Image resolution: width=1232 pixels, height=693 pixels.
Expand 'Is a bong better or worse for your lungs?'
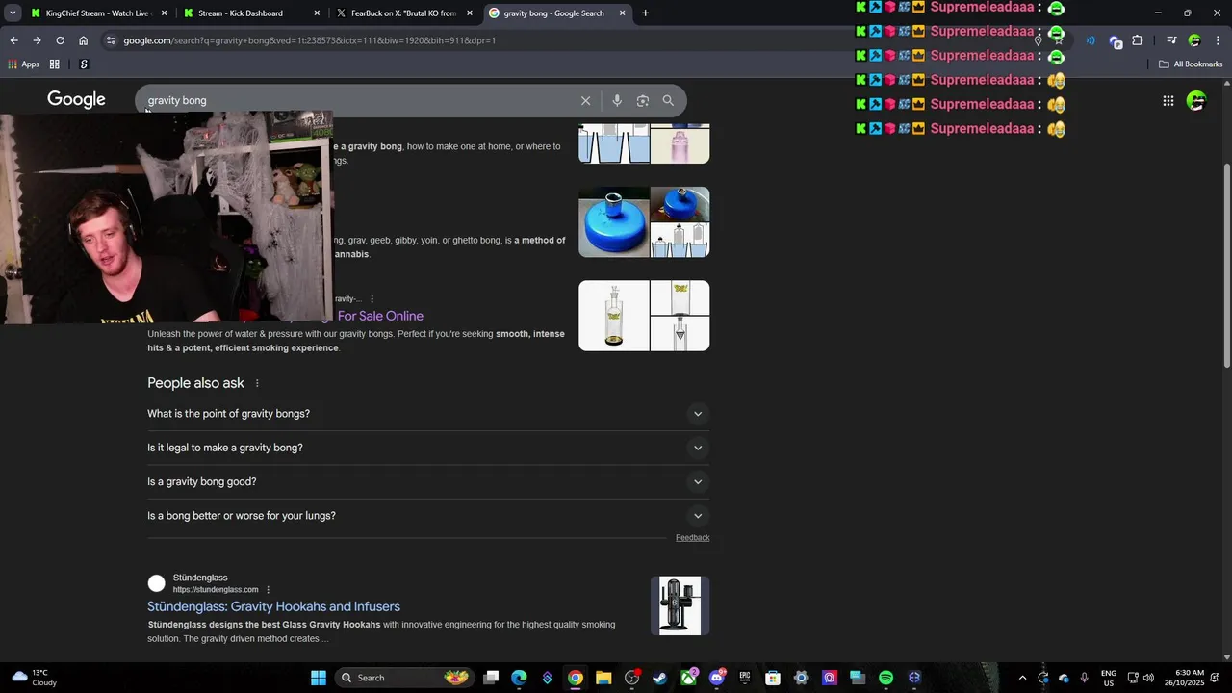pos(428,516)
